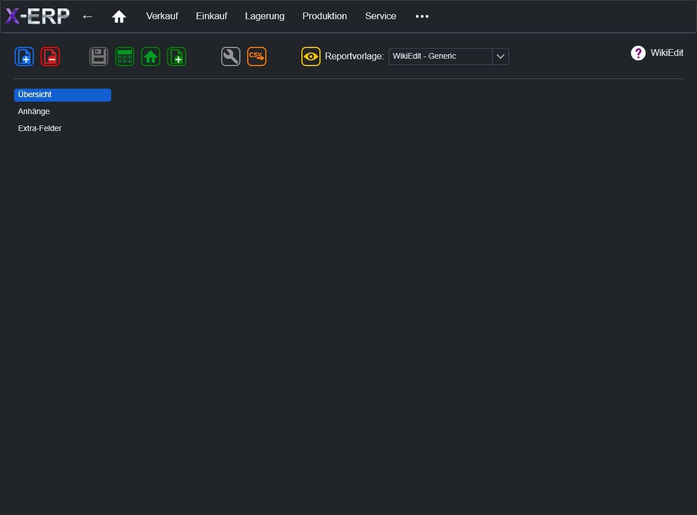Click the green add-document plus icon
The height and width of the screenshot is (515, 697).
coord(177,56)
